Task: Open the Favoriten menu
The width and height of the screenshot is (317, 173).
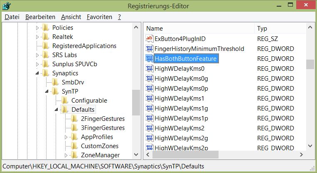Action: tap(99, 17)
